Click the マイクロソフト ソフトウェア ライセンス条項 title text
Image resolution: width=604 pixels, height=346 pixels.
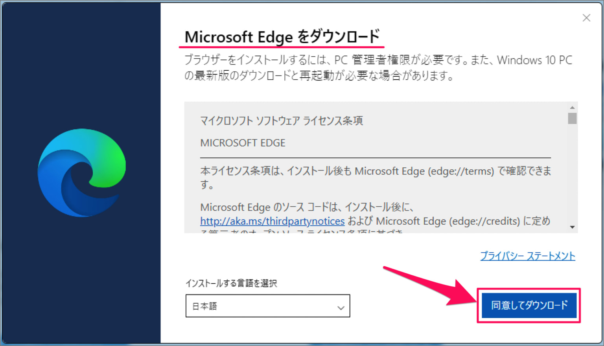(x=282, y=121)
